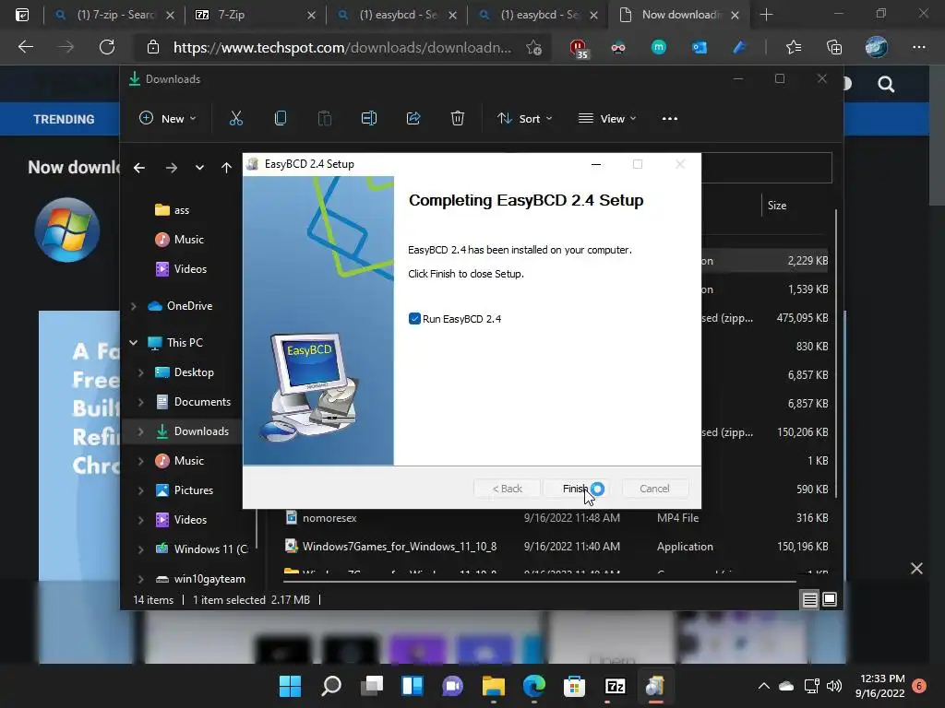Switch to details view icon in status bar
This screenshot has height=708, width=945.
tap(809, 599)
